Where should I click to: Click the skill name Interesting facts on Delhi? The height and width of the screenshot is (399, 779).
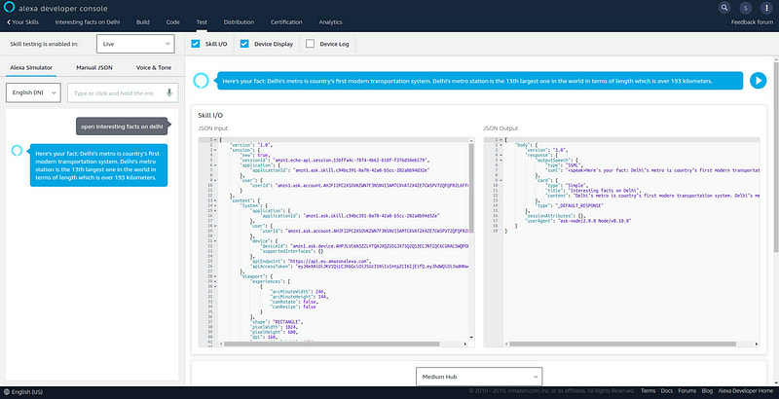pos(88,22)
